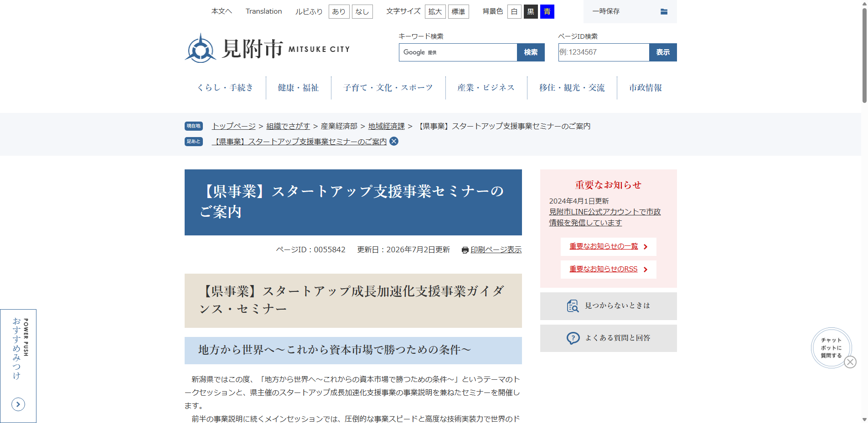Open 重要なお知らせの一覧 link

tap(604, 246)
